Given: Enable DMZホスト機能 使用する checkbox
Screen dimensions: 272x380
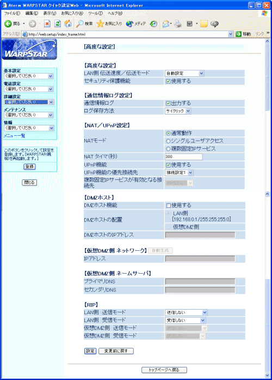Looking at the screenshot, I should tap(168, 206).
